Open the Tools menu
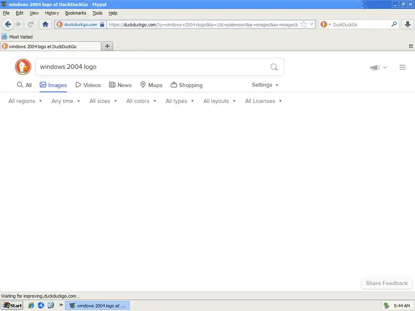415x311 pixels. pos(97,13)
